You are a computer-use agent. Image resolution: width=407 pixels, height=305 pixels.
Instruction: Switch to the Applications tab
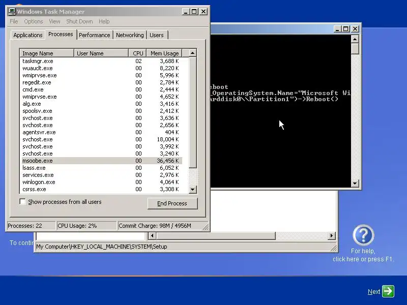(x=28, y=35)
